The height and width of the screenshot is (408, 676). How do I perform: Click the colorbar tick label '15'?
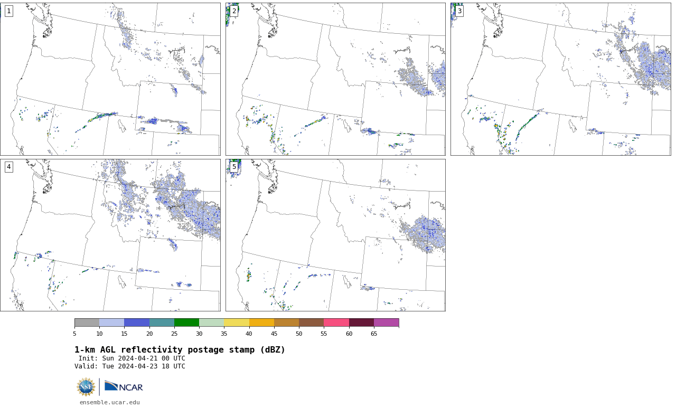pyautogui.click(x=124, y=334)
